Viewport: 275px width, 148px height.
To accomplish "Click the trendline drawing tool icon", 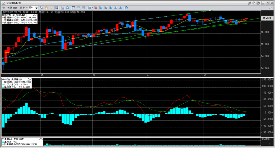I will pyautogui.click(x=56, y=8).
